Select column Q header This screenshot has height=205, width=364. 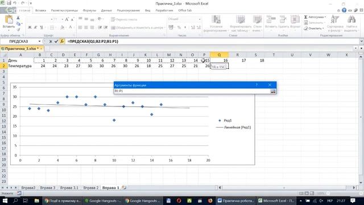pyautogui.click(x=219, y=55)
